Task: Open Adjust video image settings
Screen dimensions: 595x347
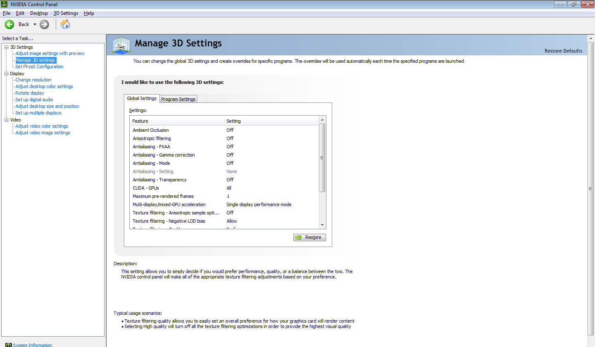Action: coord(43,133)
